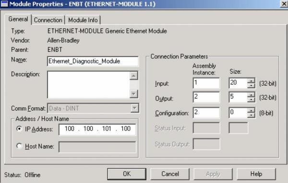
Task: Click the Address / Host Name group label
Action: coord(42,119)
